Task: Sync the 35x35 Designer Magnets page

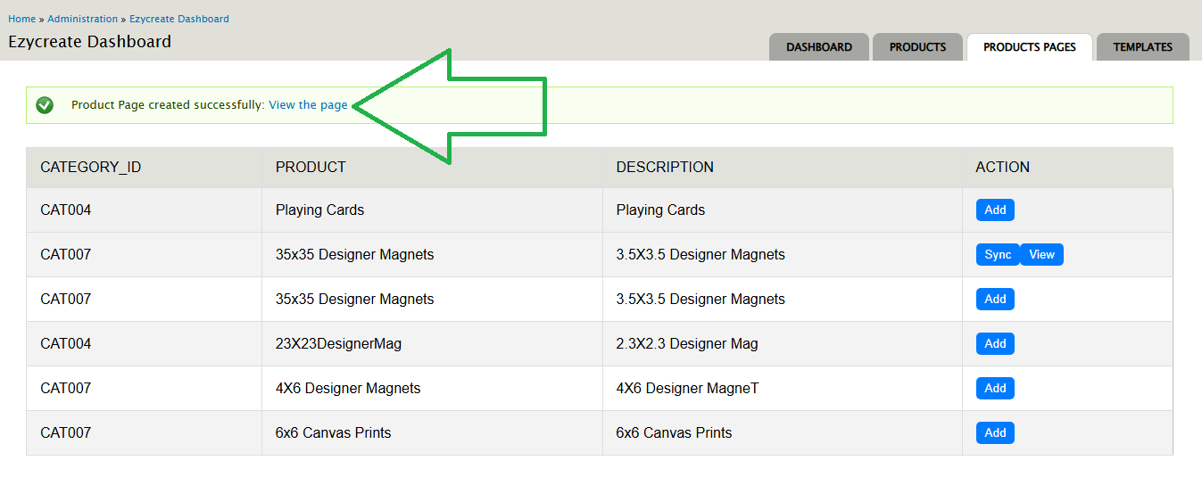Action: click(998, 255)
